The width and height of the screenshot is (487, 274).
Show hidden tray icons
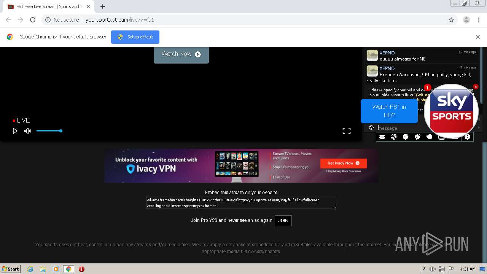click(424, 269)
